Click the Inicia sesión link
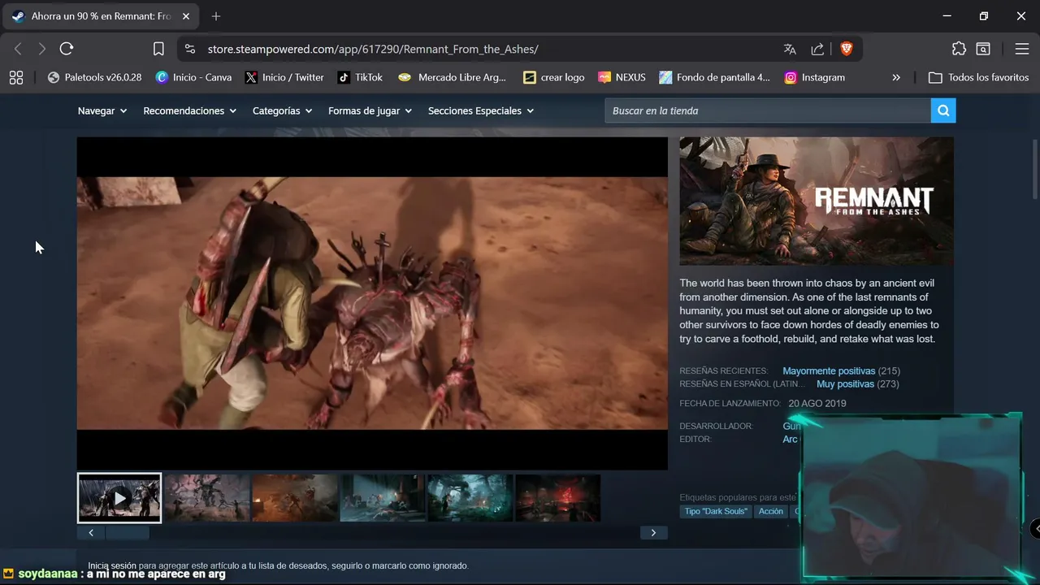1040x585 pixels. coord(112,565)
